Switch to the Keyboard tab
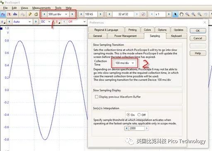Viewport: 212px width, 151px height. click(176, 36)
